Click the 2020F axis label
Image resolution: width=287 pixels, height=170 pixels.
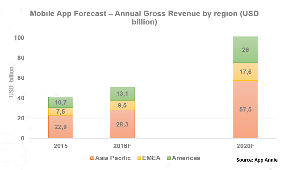click(245, 146)
